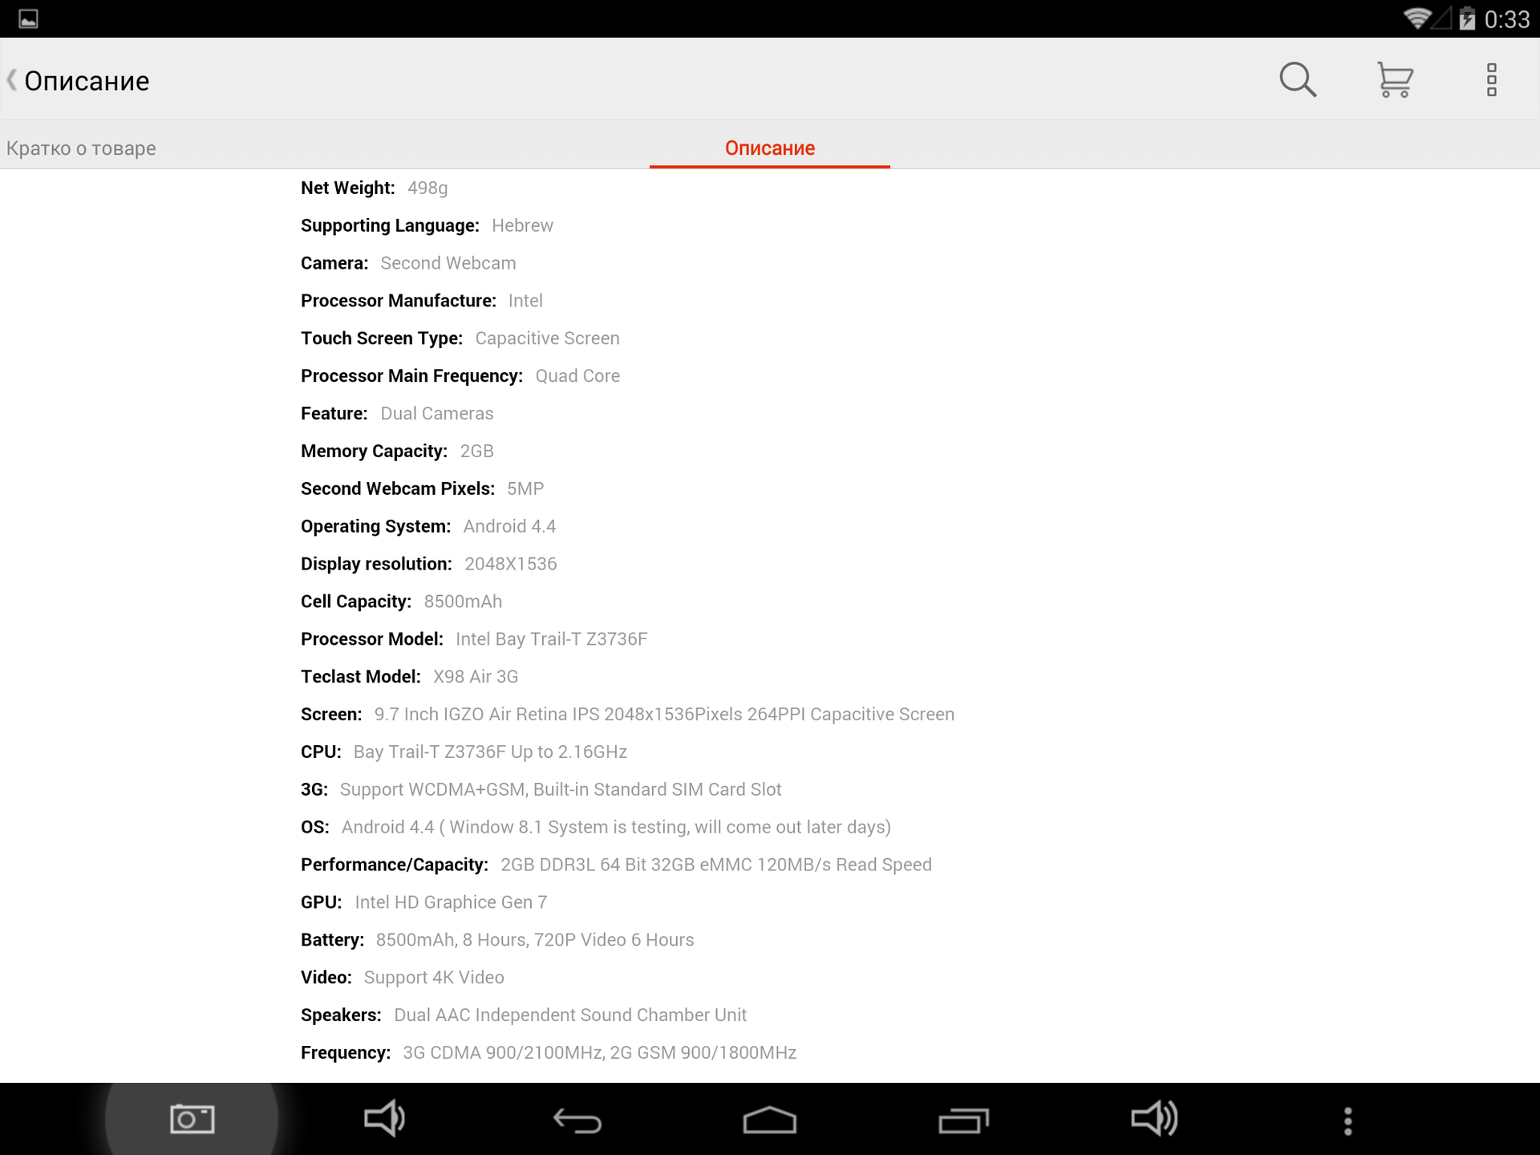1540x1155 pixels.
Task: Tap the Processor Model specification row
Action: pyautogui.click(x=474, y=639)
